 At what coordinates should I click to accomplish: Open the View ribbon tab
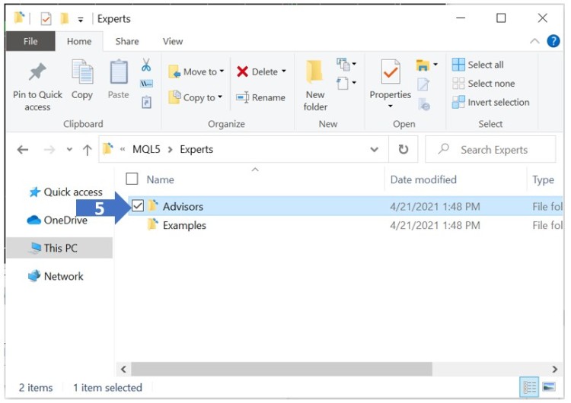pos(173,41)
